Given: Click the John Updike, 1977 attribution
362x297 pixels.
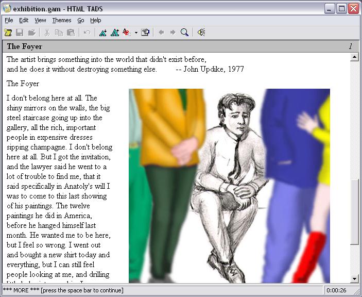Looking at the screenshot, I should click(210, 69).
